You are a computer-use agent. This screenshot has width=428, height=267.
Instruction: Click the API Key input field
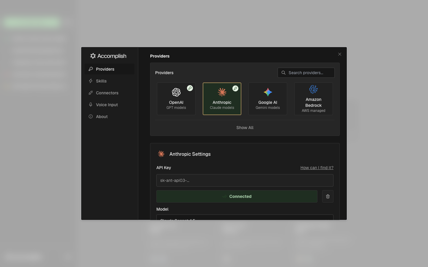point(245,180)
